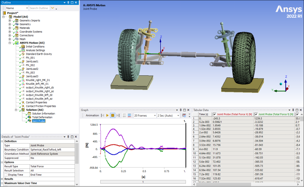
Task: Collapse the Definition section in Details
Action: coord(2,141)
